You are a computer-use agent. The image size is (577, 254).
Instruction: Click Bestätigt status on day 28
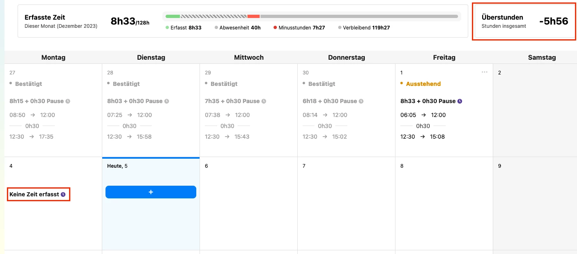click(x=126, y=84)
